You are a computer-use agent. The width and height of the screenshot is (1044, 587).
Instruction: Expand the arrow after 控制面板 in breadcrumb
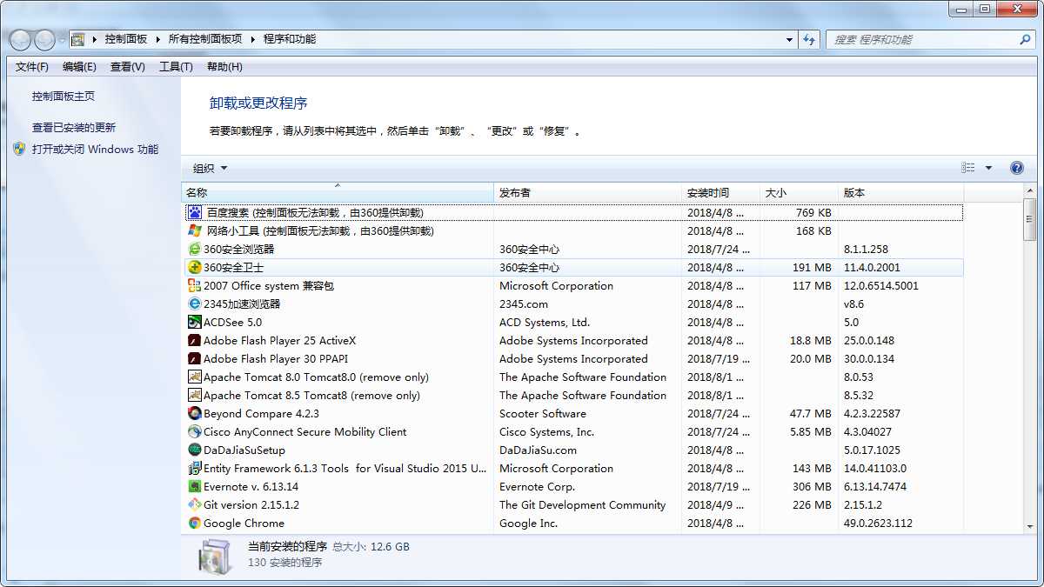[x=157, y=39]
